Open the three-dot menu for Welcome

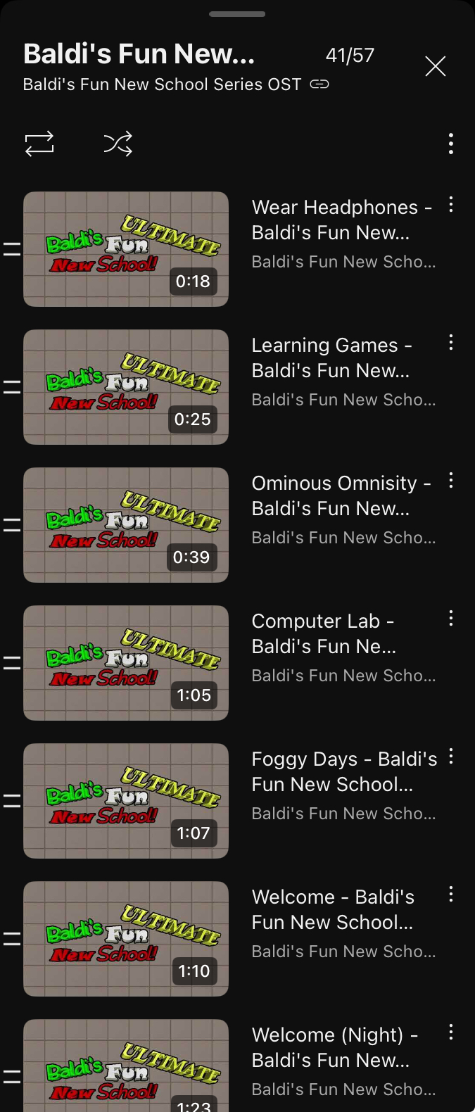(451, 895)
